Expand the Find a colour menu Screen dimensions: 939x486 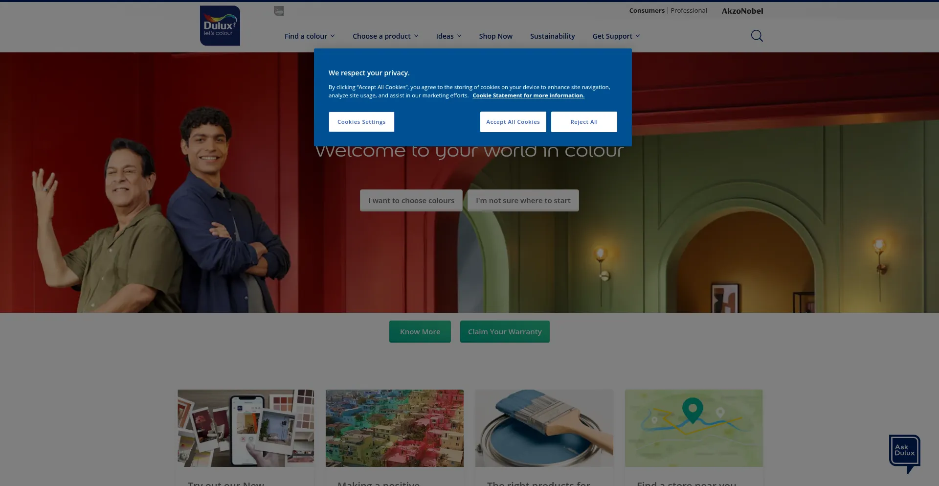[310, 36]
